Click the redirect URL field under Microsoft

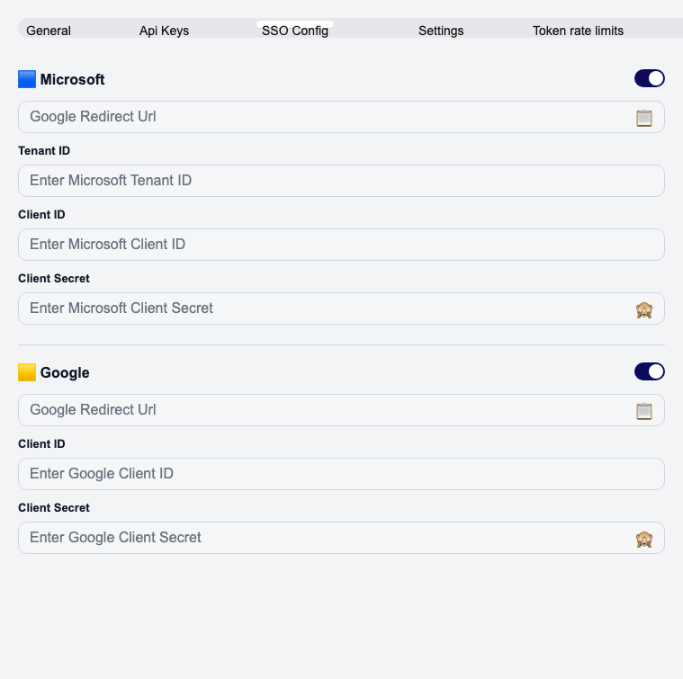click(324, 117)
